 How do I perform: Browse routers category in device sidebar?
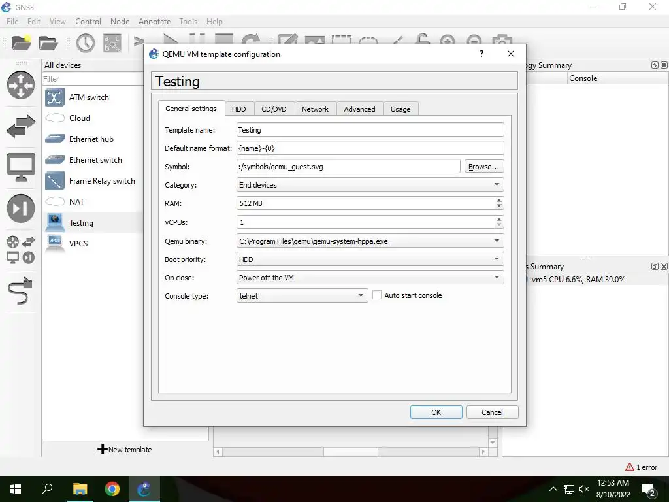click(x=20, y=85)
